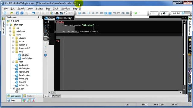Open the Run menu
Viewport: 193px width, 108px height.
pyautogui.click(x=48, y=9)
